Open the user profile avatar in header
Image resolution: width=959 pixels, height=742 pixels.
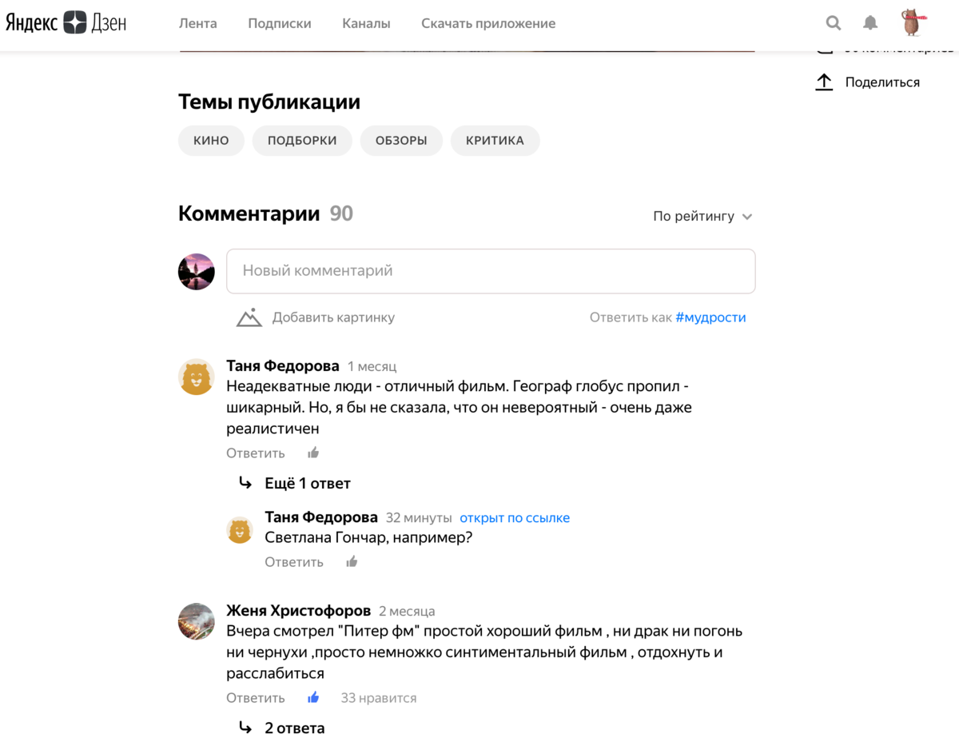coord(912,23)
